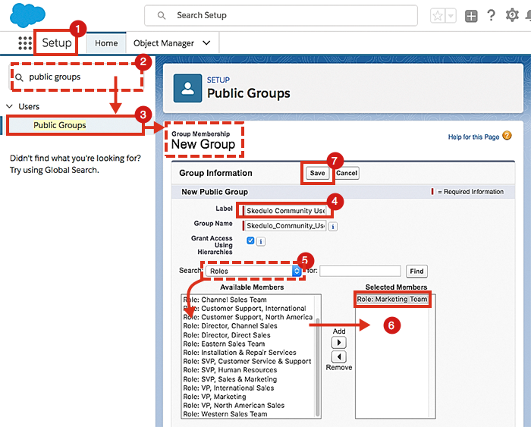Select Role: Marketing Team in Selected Members
Screen dimensions: 531x427
[392, 299]
